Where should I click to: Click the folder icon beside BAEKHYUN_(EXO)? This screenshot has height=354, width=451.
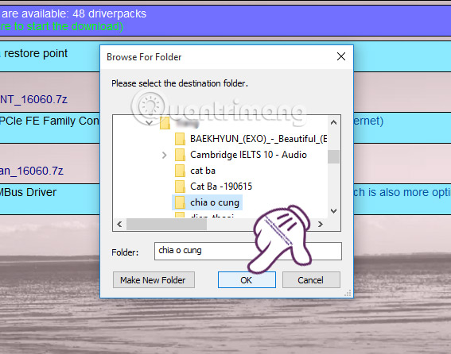(180, 139)
